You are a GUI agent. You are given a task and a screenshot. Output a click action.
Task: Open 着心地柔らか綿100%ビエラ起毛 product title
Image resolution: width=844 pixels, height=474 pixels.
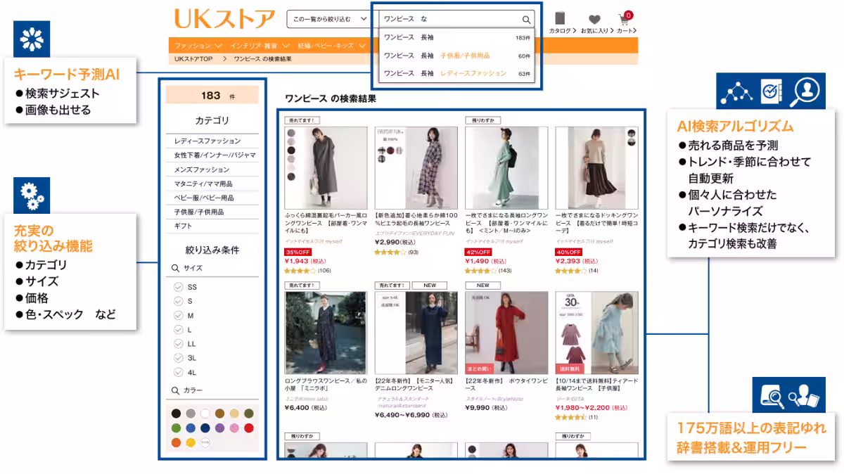[416, 218]
